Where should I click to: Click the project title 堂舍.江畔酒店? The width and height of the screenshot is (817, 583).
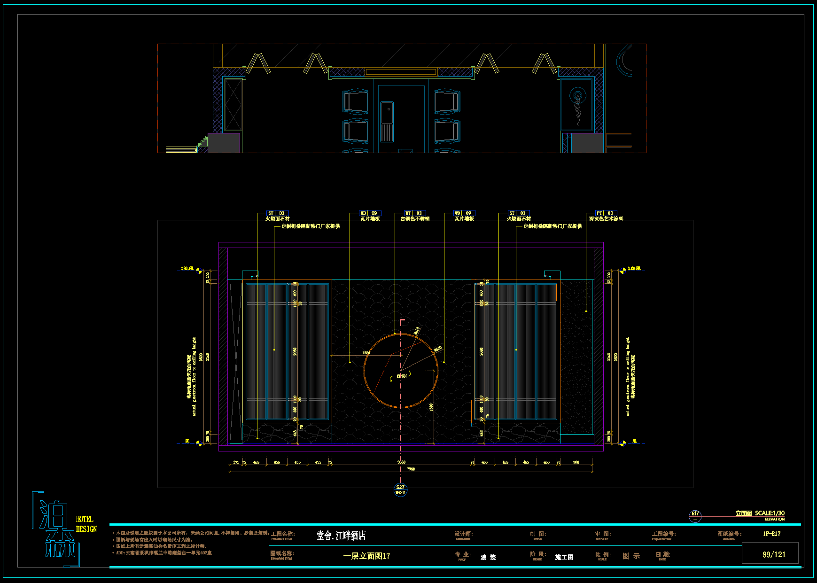[x=341, y=536]
